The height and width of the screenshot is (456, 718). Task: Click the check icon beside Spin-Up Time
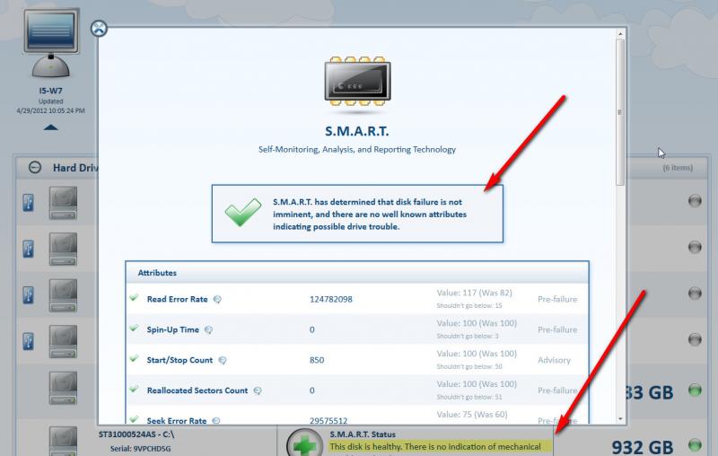[134, 329]
